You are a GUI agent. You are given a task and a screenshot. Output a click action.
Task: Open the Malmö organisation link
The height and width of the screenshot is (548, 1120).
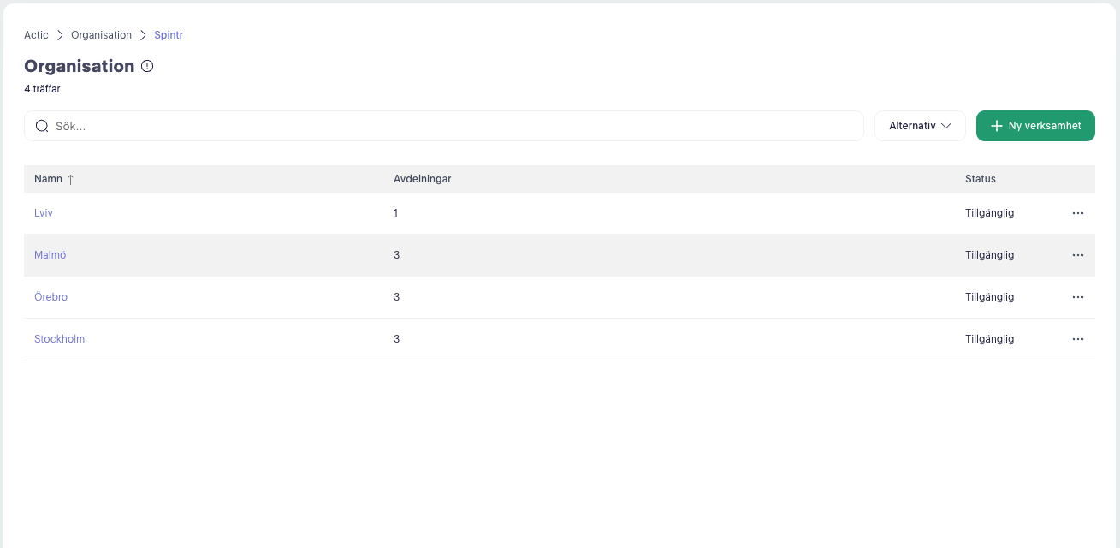pos(50,255)
